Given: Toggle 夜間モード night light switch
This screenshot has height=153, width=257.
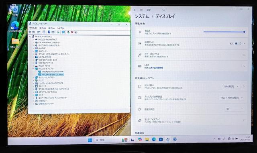Looking at the screenshot, I should click(238, 43).
